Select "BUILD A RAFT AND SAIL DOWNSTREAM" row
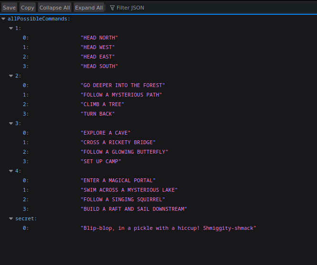The image size is (317, 265). 134,209
